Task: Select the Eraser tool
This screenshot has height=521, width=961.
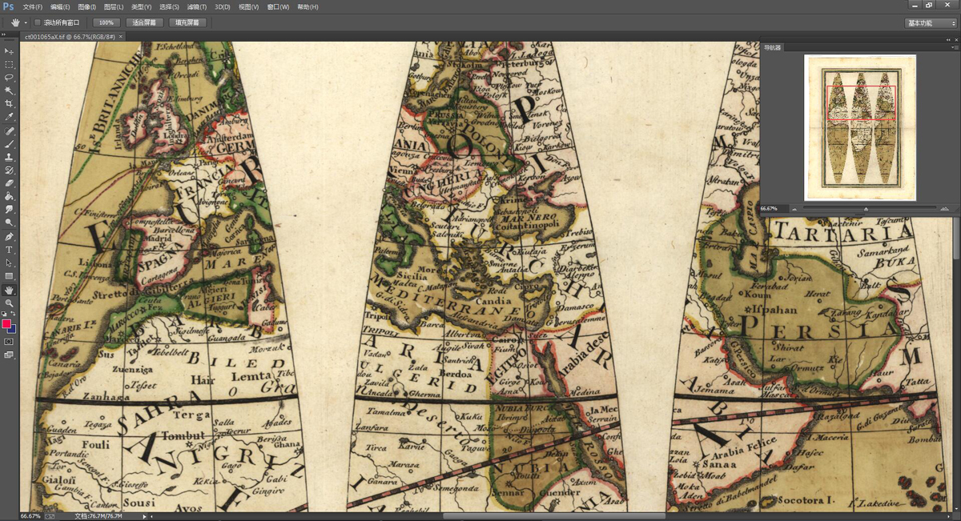Action: pos(9,183)
